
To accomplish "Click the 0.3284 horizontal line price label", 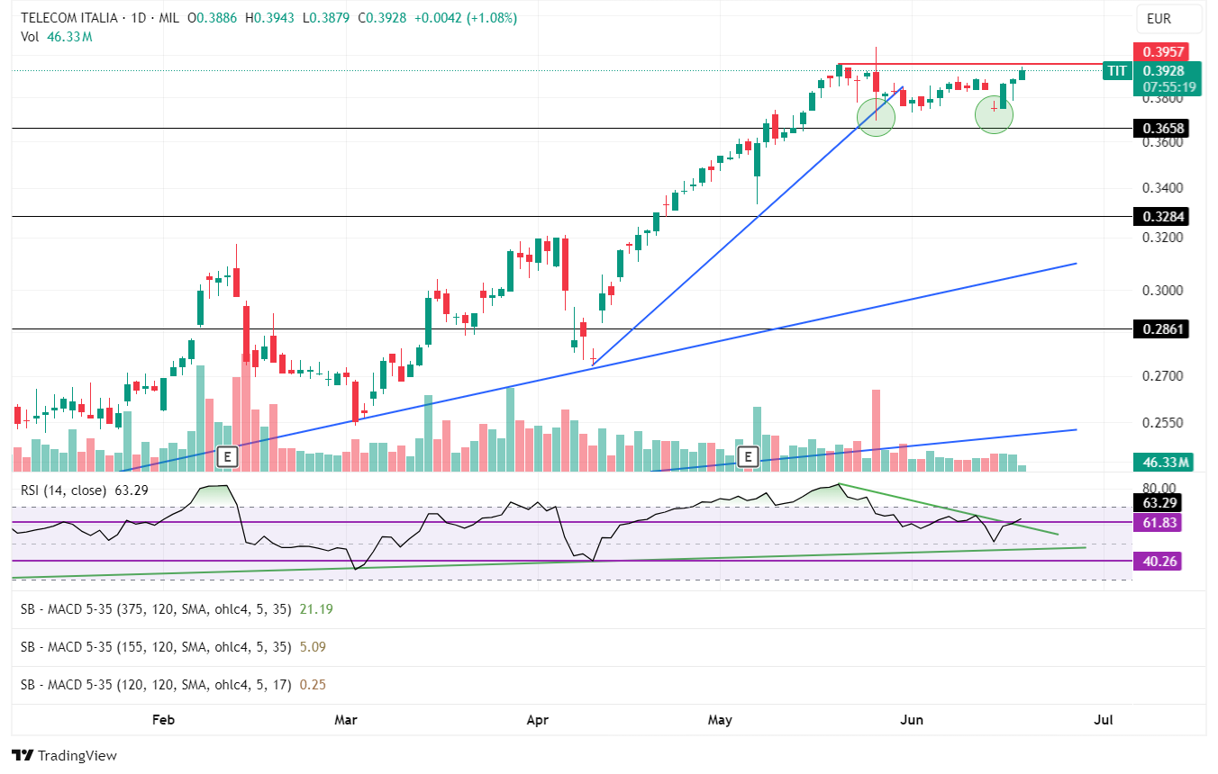I will 1159,216.
